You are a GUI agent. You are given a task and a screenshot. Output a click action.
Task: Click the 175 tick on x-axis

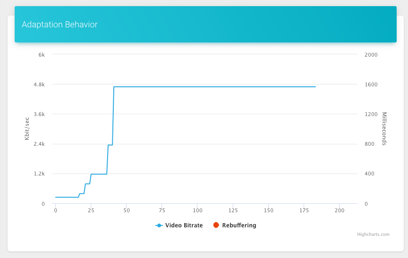point(304,210)
